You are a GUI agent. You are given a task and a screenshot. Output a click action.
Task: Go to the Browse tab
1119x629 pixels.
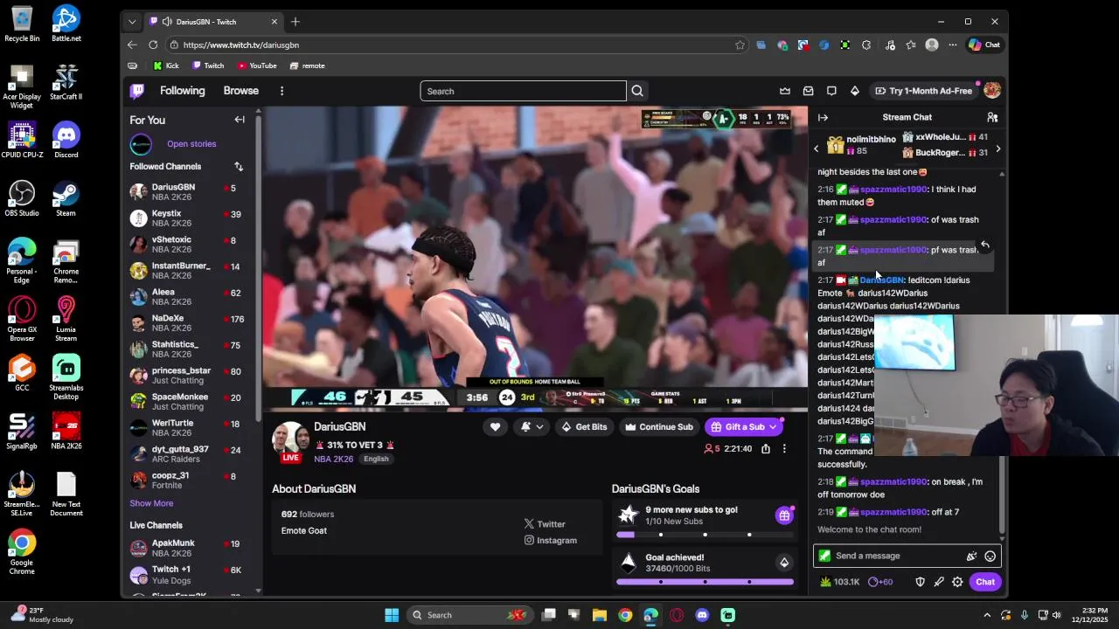(240, 91)
